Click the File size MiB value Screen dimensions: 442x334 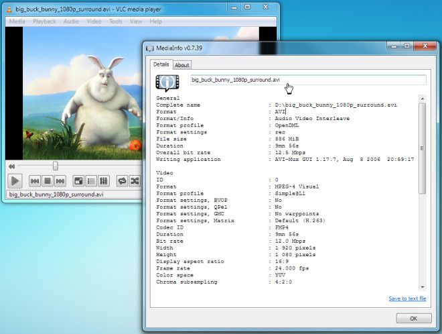(287, 139)
